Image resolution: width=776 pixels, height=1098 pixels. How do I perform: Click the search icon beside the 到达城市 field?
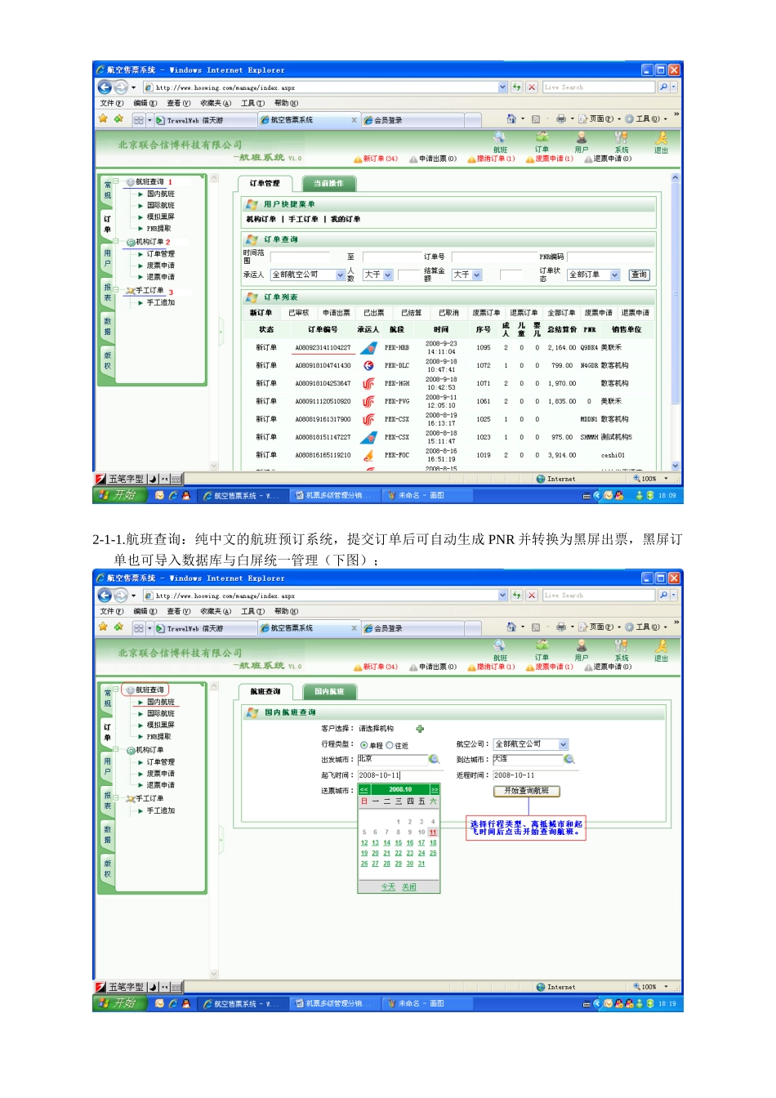coord(569,759)
